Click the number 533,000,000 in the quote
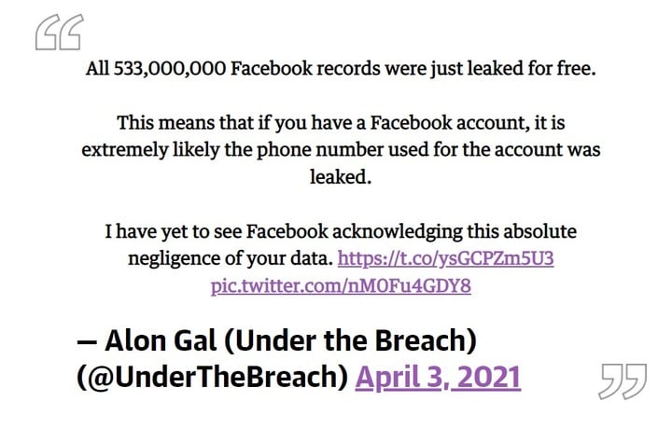The height and width of the screenshot is (429, 672). pyautogui.click(x=169, y=68)
